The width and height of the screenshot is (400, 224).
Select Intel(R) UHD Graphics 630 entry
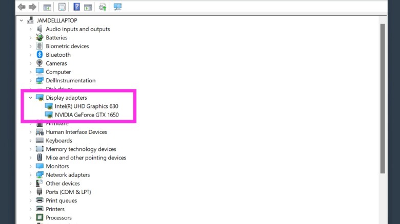coord(87,106)
